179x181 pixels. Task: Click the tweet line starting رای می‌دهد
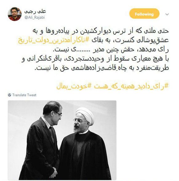[x=112, y=49]
